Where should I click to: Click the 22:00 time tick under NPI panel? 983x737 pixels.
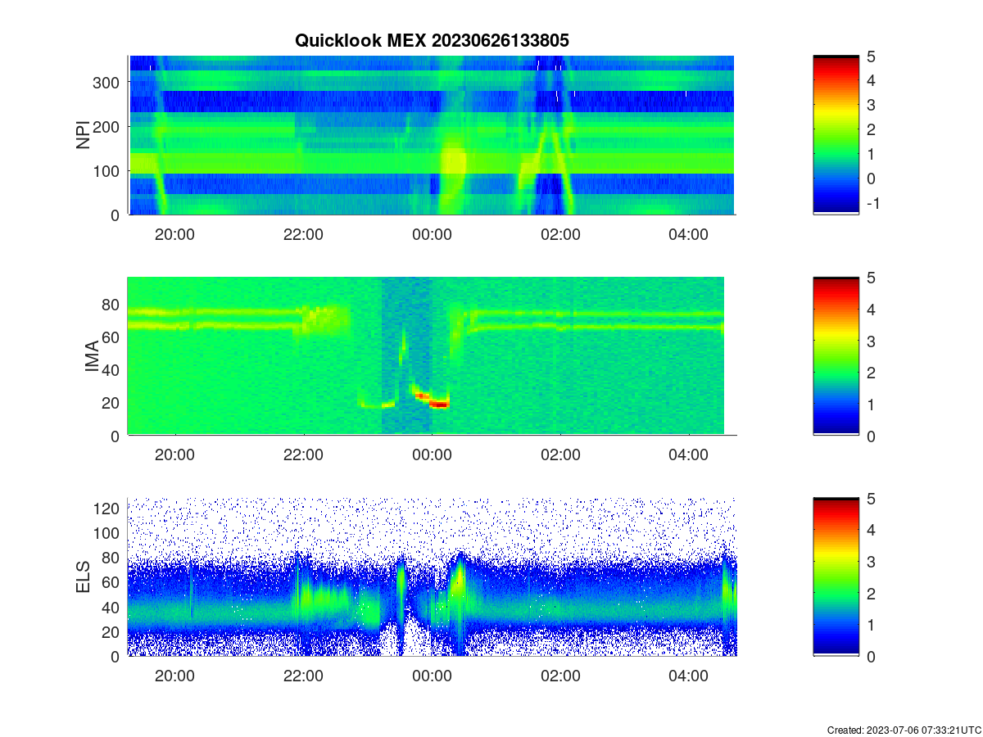303,233
